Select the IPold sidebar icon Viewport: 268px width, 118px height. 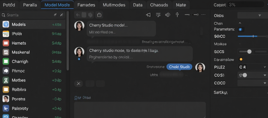click(6, 34)
